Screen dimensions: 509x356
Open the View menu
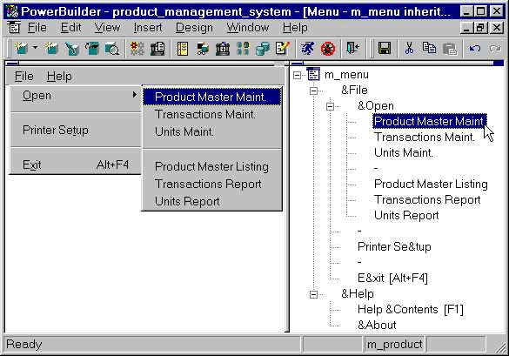pyautogui.click(x=107, y=28)
